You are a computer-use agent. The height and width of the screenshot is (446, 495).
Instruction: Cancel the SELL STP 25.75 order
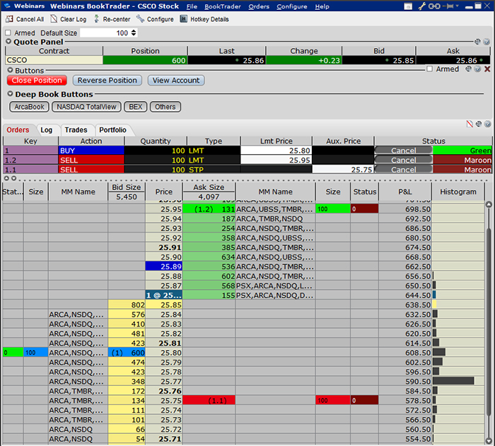point(403,170)
